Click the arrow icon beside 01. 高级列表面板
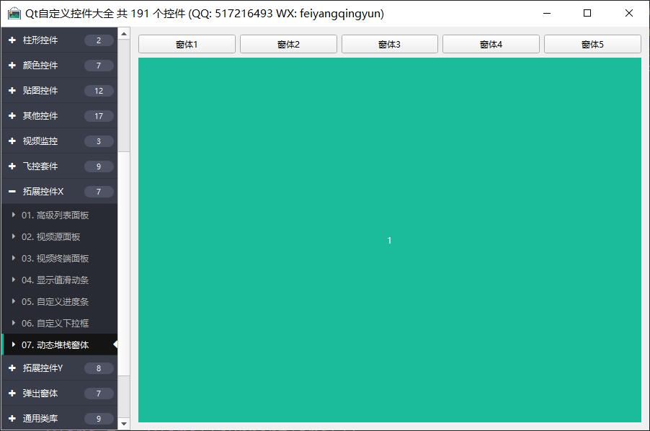The image size is (650, 431). pyautogui.click(x=14, y=215)
